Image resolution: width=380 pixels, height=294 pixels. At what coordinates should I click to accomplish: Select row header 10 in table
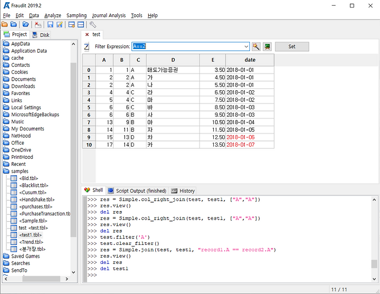pos(89,145)
